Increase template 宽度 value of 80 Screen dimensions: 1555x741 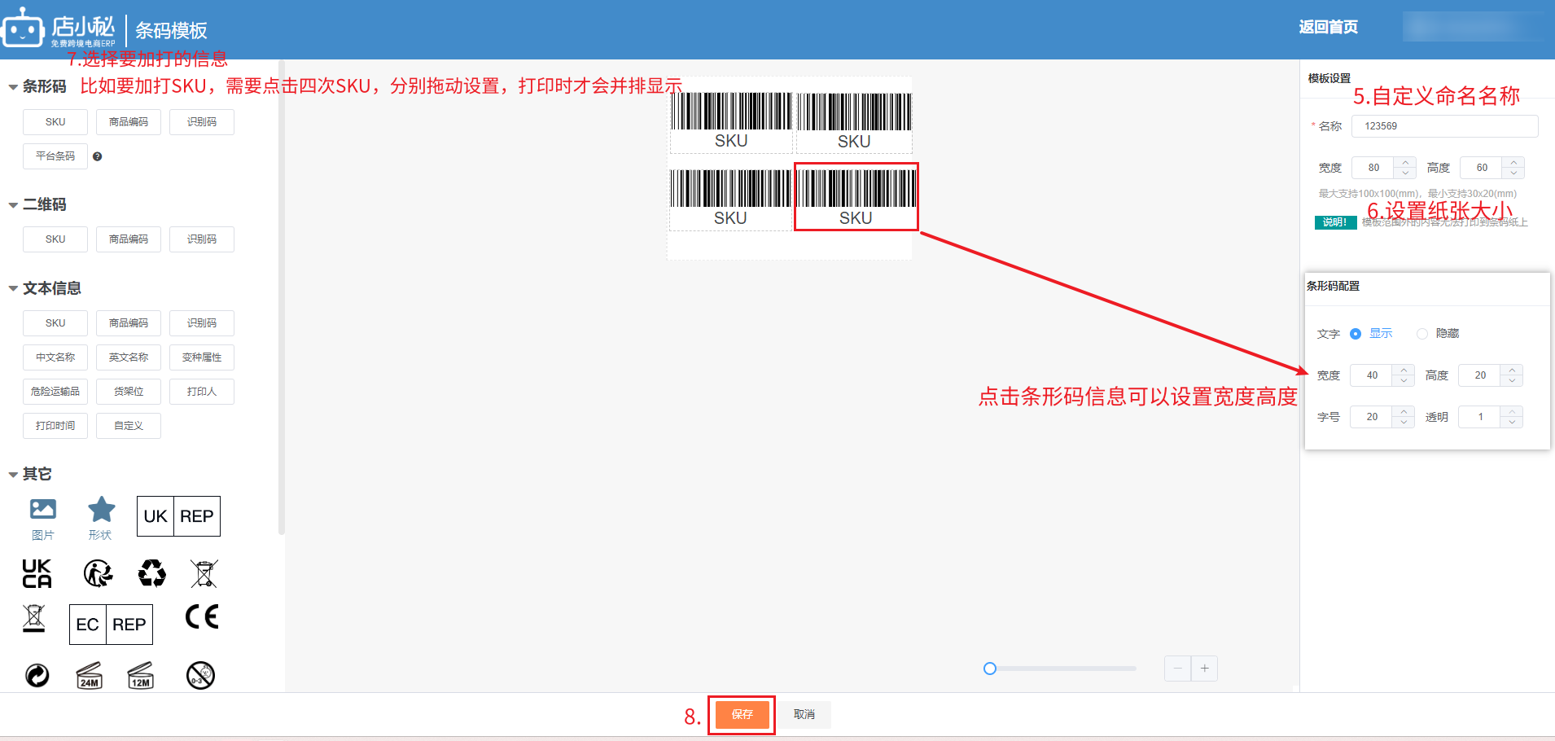tap(1405, 163)
